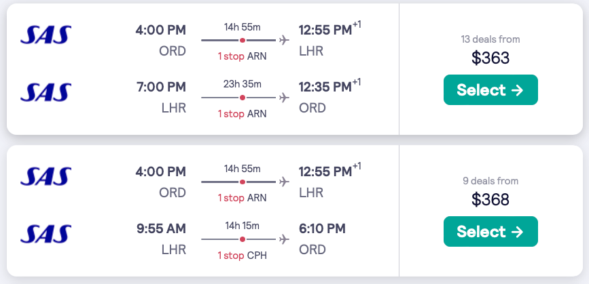Select the $368 flight deal
The width and height of the screenshot is (589, 284).
pos(490,232)
